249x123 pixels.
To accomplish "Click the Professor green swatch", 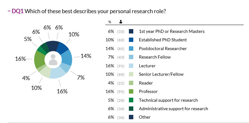I will (x=131, y=91).
